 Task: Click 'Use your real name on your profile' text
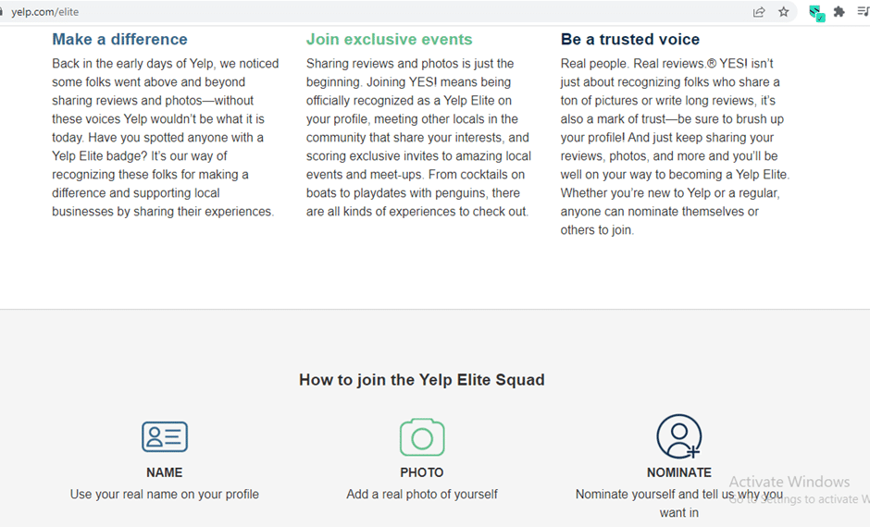164,495
